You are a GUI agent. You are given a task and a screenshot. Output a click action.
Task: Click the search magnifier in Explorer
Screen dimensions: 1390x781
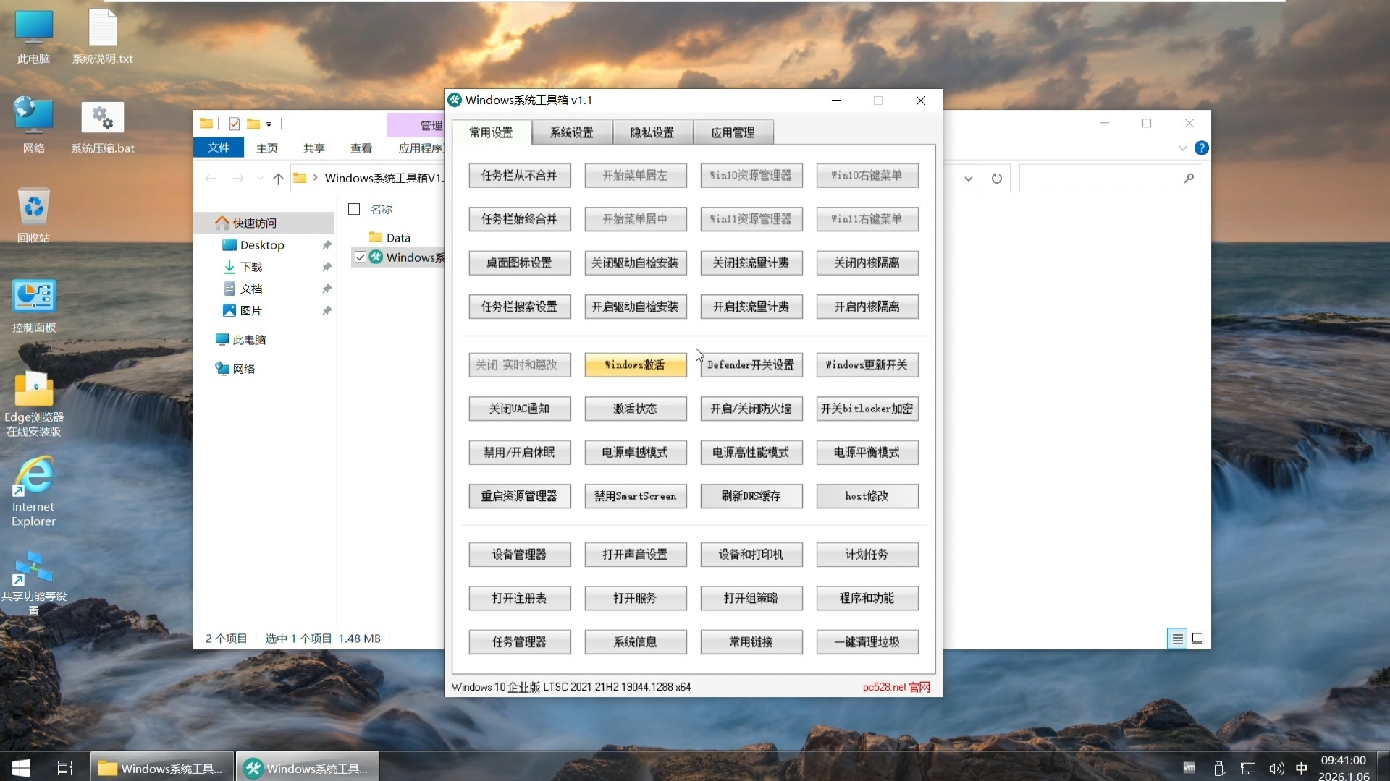1189,179
